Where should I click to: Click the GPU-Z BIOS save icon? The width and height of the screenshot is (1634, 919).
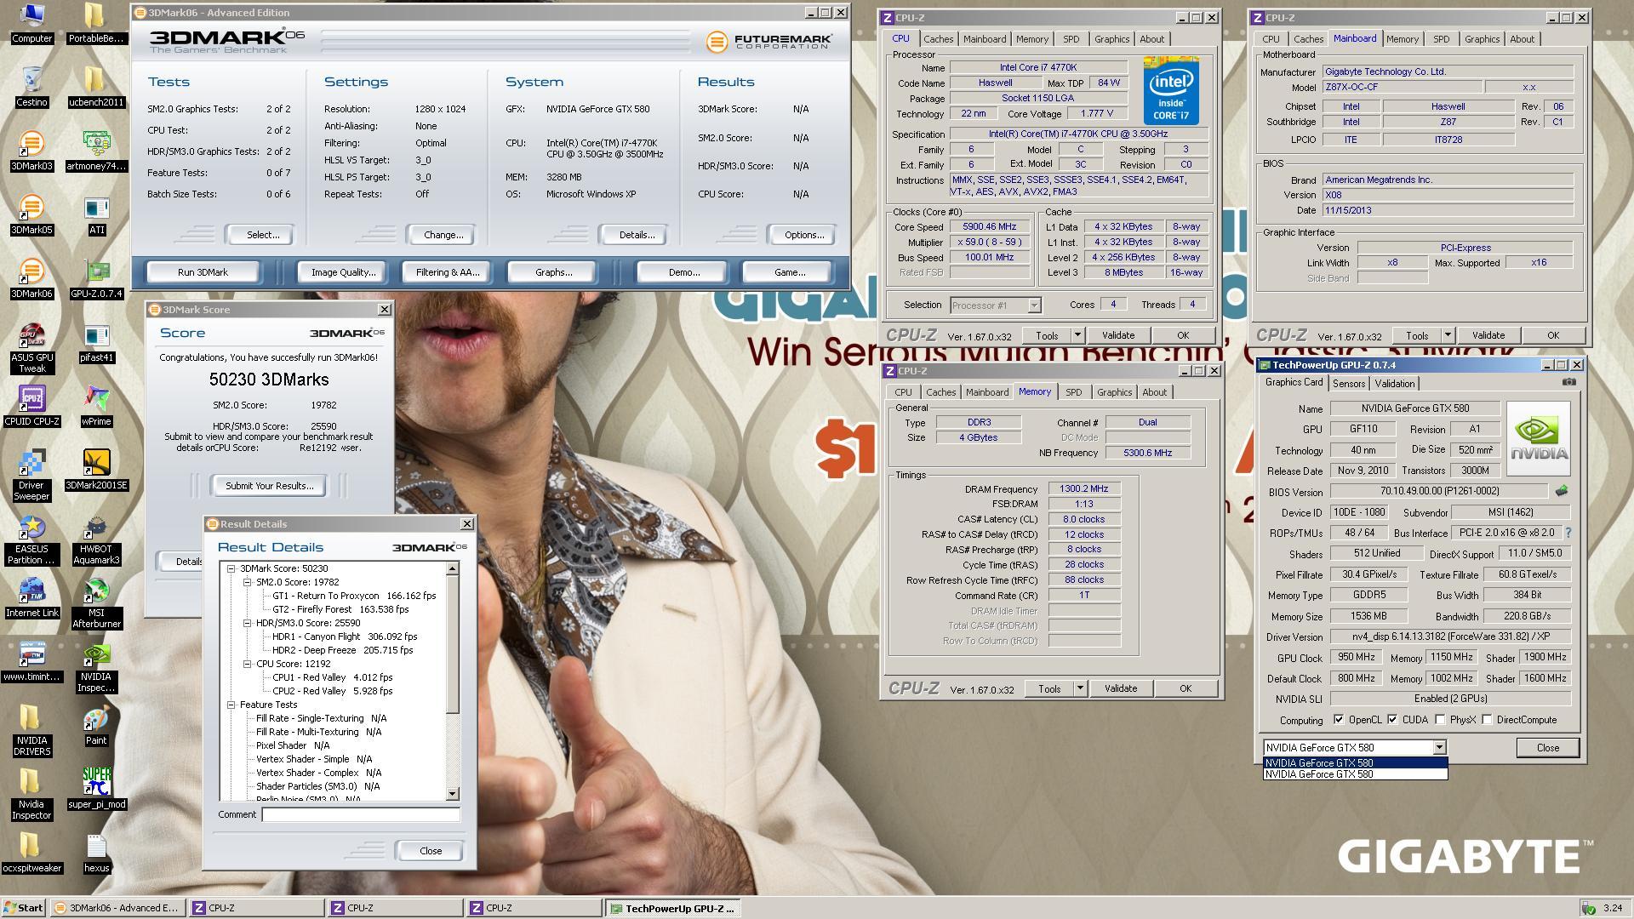(1561, 490)
